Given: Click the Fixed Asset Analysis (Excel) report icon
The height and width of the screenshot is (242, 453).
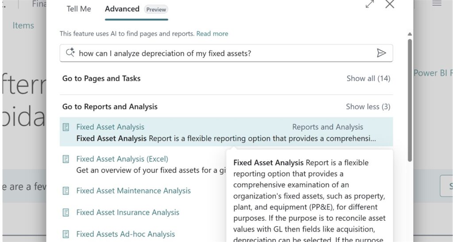Looking at the screenshot, I should tap(66, 159).
